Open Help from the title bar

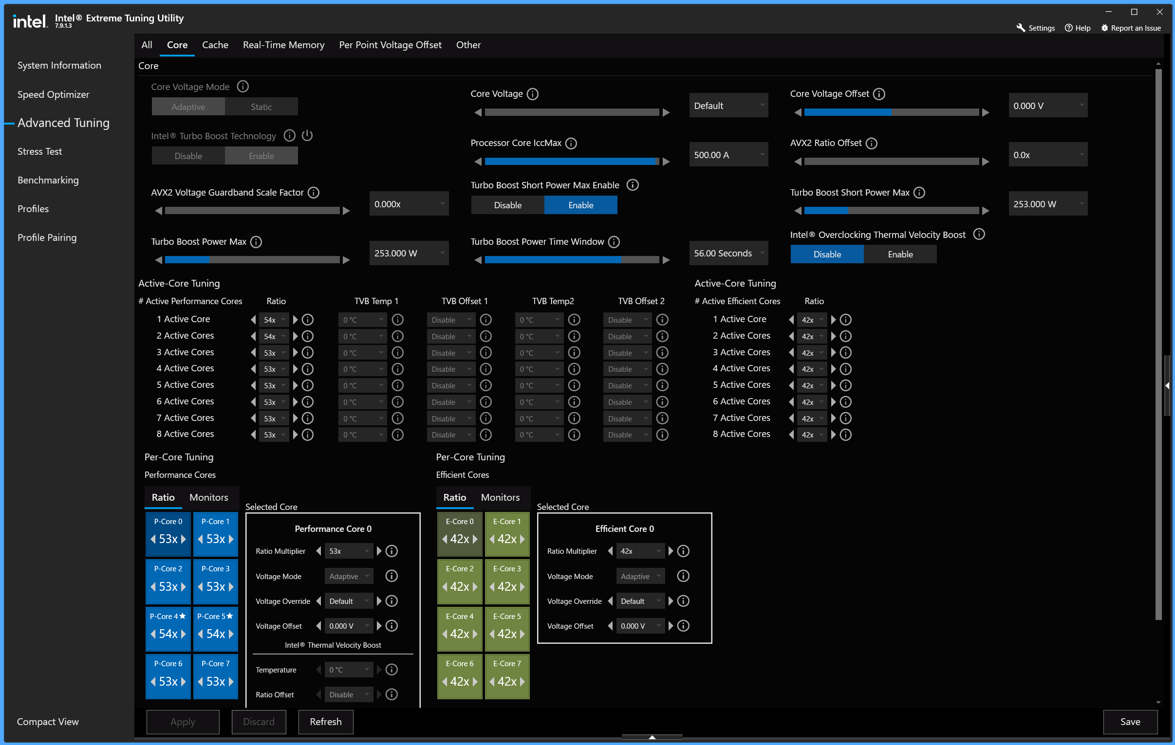(1078, 28)
